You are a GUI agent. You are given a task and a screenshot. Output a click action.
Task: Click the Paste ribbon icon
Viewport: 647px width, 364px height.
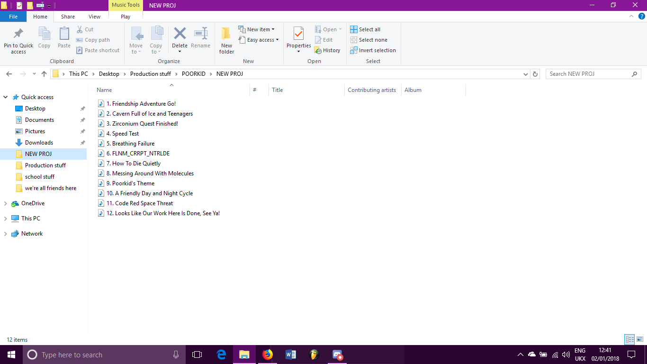click(64, 38)
